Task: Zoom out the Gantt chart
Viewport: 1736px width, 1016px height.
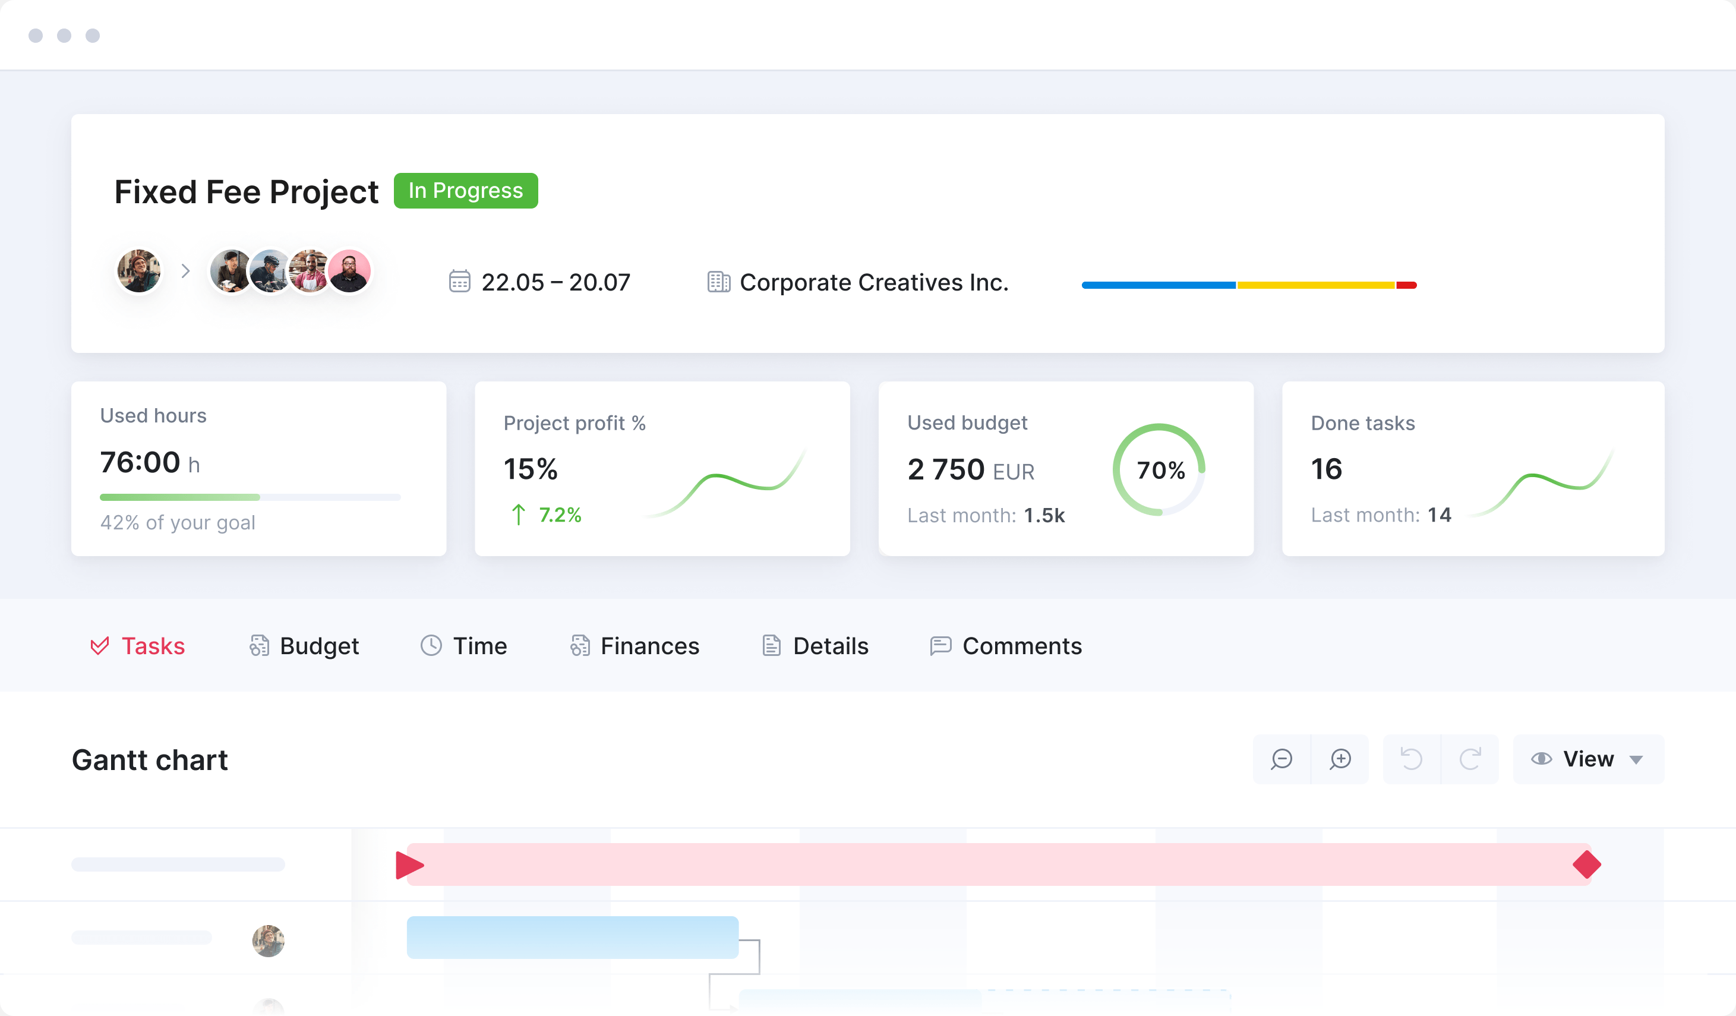Action: (x=1282, y=759)
